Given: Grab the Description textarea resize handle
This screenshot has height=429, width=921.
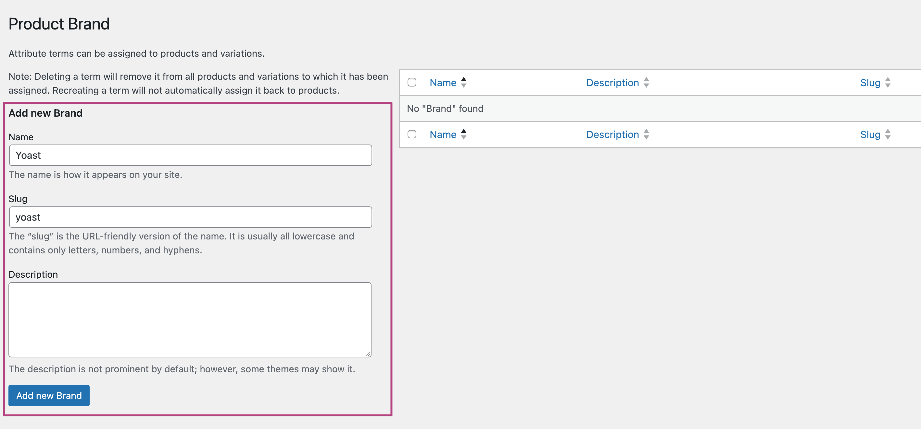Looking at the screenshot, I should (x=368, y=354).
